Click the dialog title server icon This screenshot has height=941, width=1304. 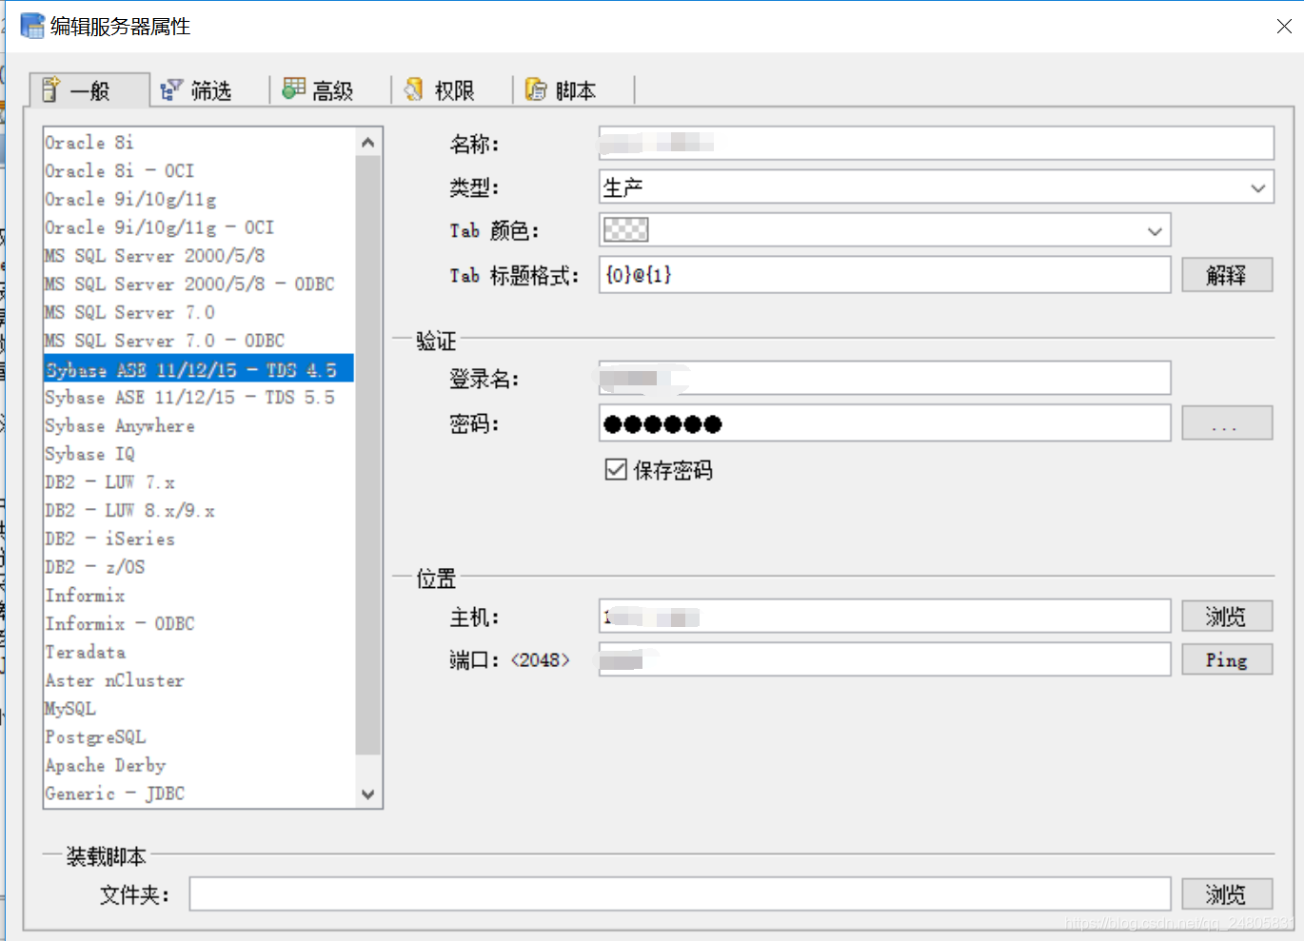pyautogui.click(x=32, y=26)
